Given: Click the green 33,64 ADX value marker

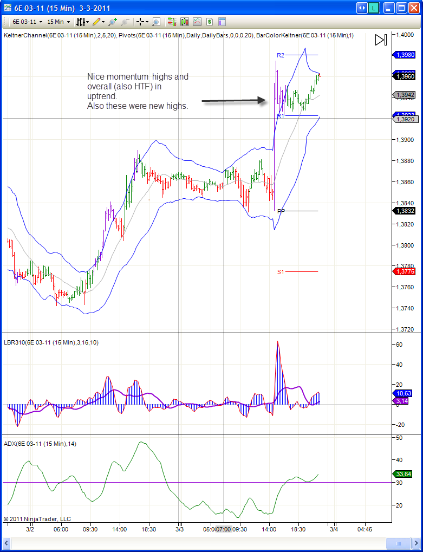Looking at the screenshot, I should (x=402, y=474).
